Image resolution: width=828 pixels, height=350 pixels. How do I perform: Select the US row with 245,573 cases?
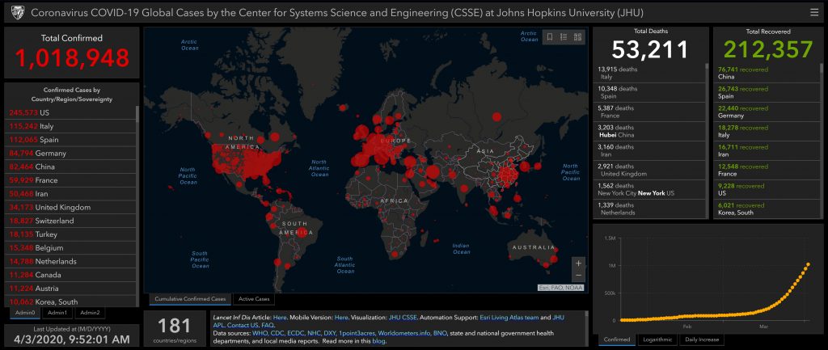coord(70,112)
